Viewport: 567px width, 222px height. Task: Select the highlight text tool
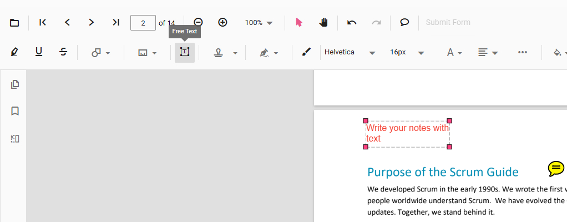pos(14,52)
